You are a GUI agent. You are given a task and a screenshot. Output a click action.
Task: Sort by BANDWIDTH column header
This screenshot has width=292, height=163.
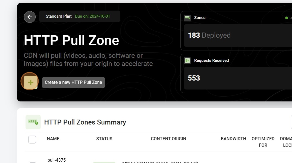(x=233, y=139)
